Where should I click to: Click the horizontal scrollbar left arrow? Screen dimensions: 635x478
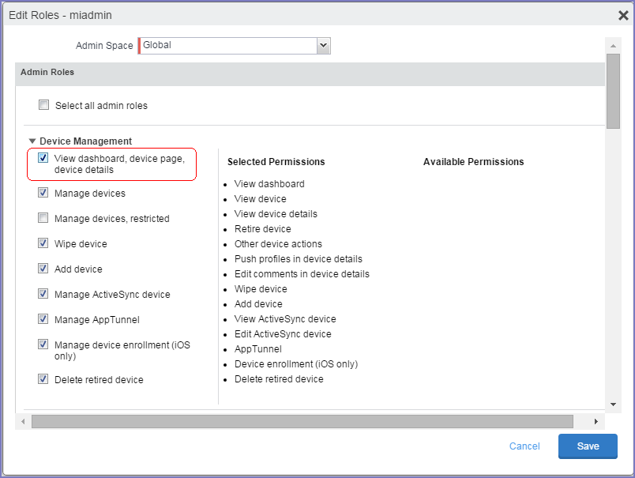coord(23,421)
